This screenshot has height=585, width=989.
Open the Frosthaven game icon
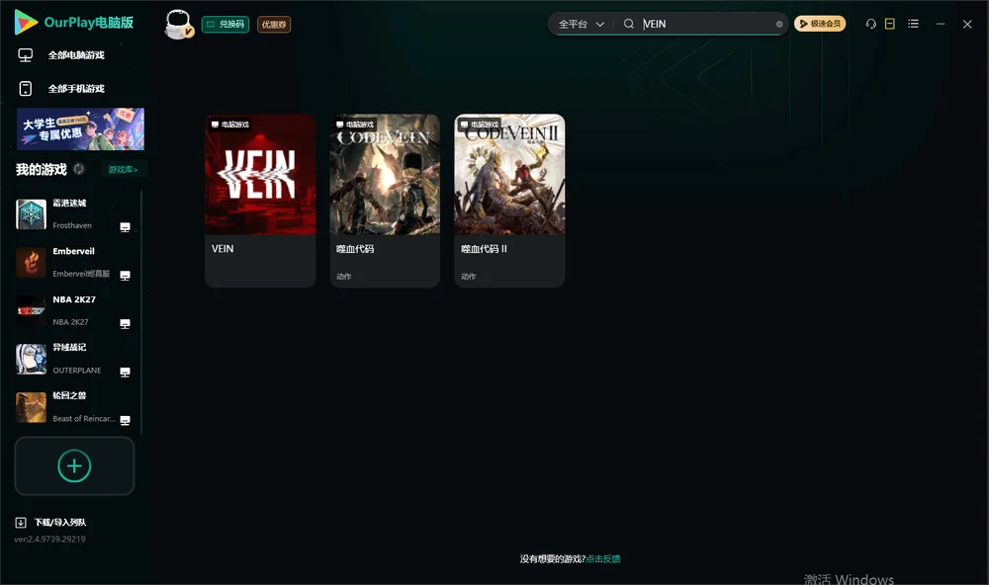(31, 214)
